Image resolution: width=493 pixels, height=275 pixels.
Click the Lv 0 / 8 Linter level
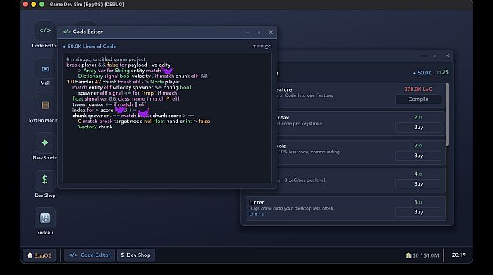point(256,214)
